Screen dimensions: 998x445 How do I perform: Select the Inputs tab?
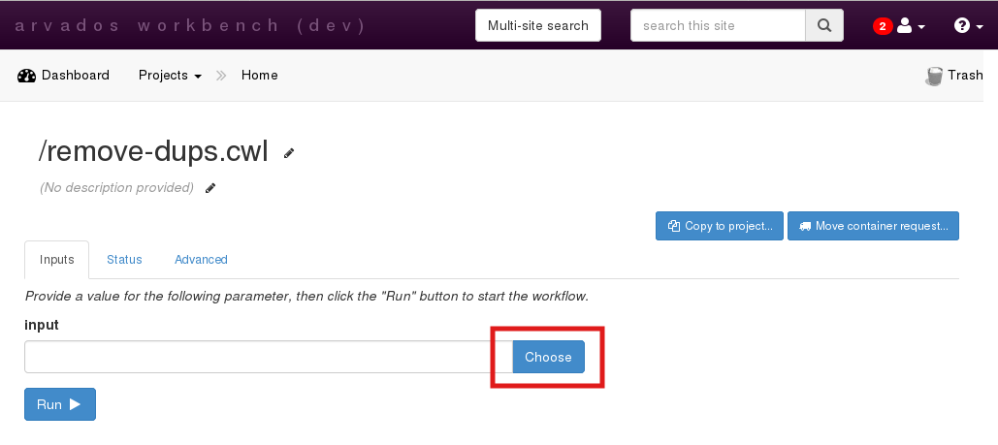pos(56,260)
